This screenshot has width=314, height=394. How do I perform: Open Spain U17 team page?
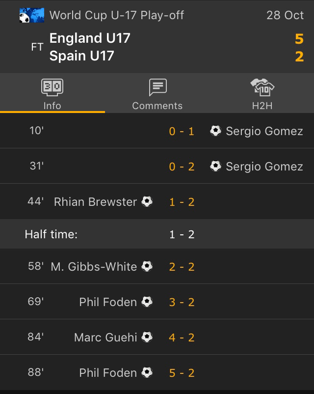click(x=81, y=56)
